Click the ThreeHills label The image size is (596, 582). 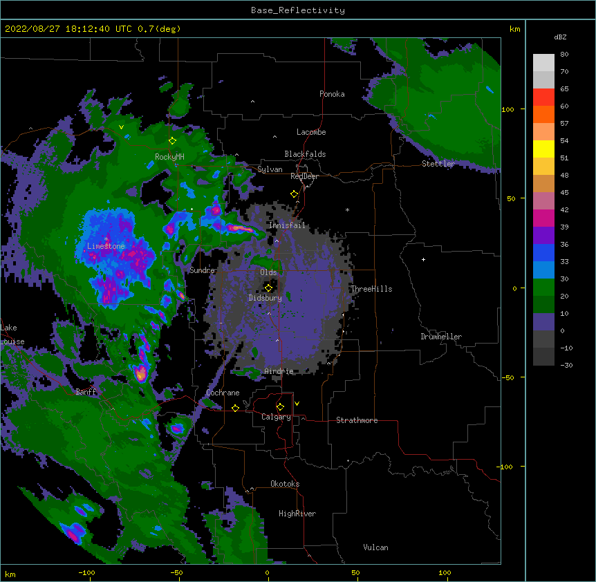coord(371,289)
